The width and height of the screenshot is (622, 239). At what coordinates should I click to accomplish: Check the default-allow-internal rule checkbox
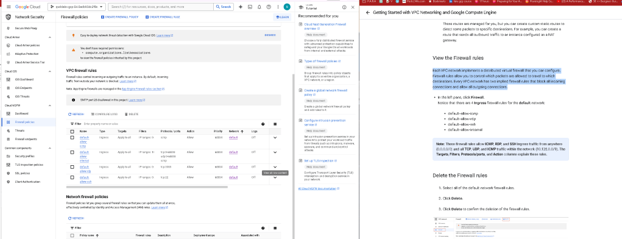click(x=72, y=152)
